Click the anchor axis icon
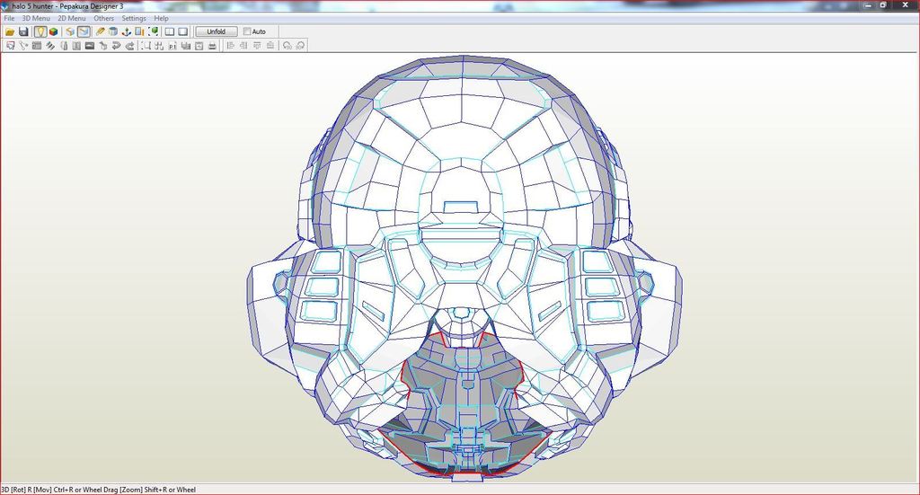The height and width of the screenshot is (495, 920). pyautogui.click(x=126, y=31)
